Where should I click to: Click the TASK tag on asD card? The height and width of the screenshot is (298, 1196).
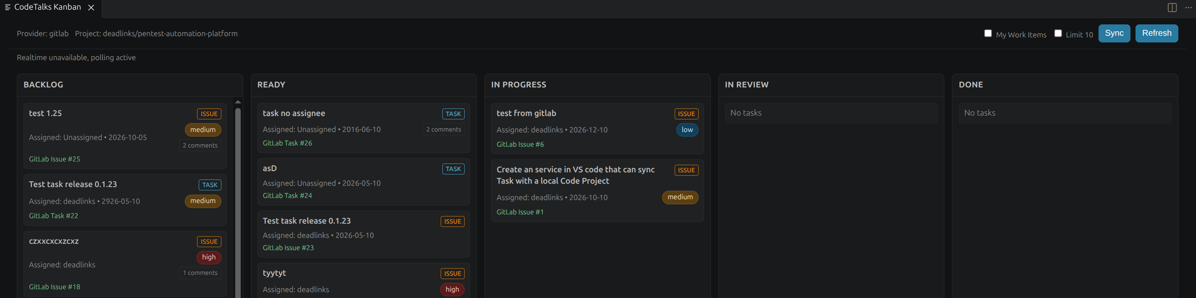453,169
